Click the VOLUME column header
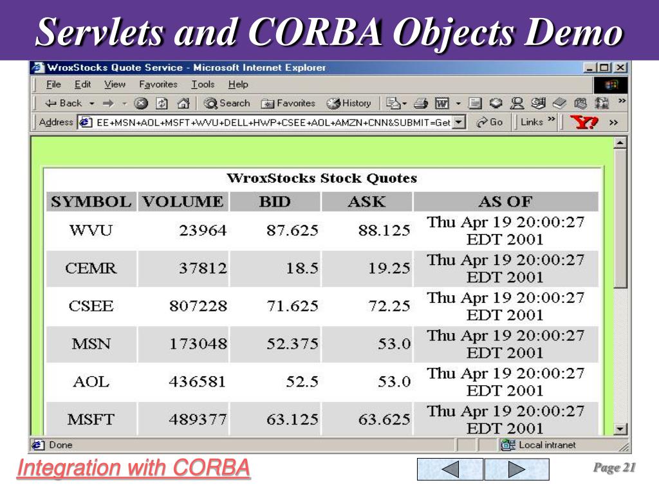 tap(183, 201)
